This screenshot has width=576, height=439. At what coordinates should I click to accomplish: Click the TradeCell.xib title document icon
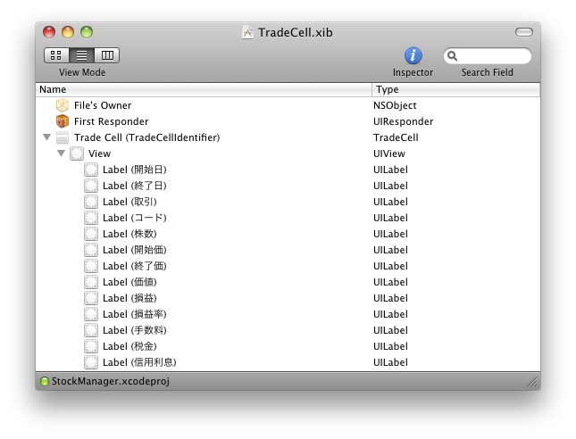[x=248, y=32]
